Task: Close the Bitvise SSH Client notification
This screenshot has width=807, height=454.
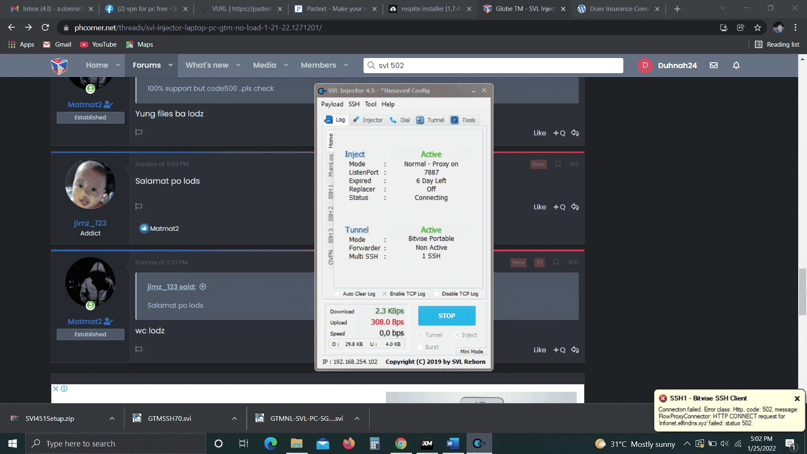Action: click(797, 399)
